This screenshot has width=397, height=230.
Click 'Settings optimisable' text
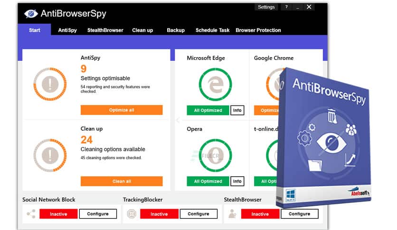tap(105, 78)
